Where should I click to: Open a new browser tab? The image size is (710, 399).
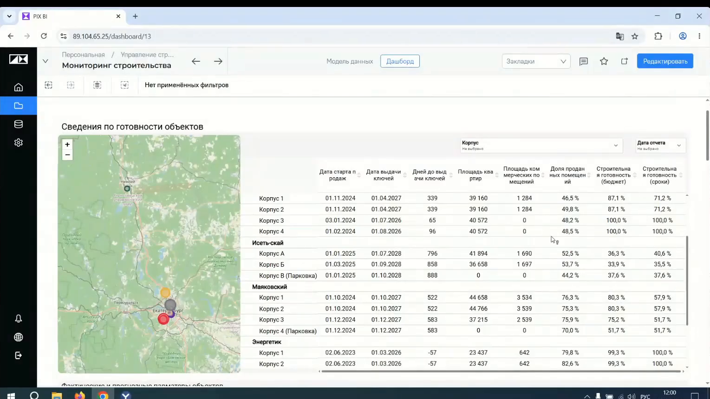pos(135,16)
